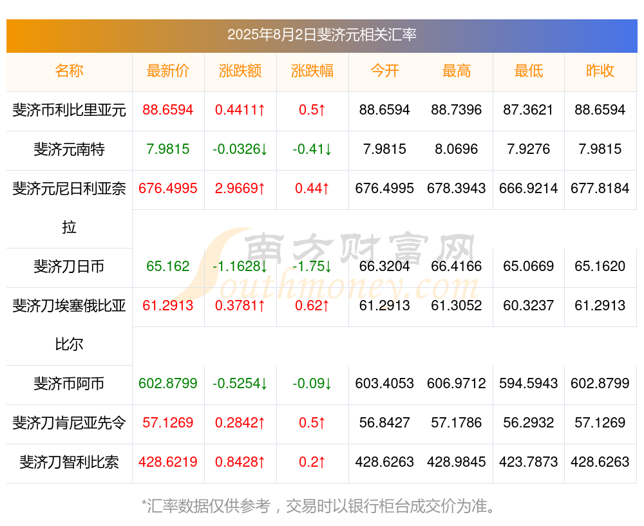The height and width of the screenshot is (526, 644).
Task: Click the 昨收 column header
Action: click(x=600, y=71)
